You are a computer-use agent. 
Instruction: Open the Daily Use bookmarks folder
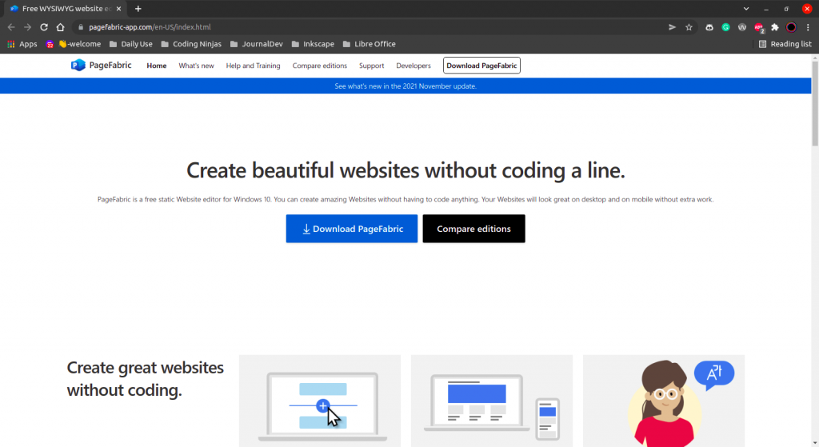(x=130, y=44)
